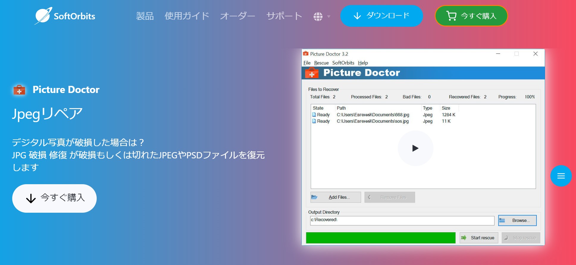Click the green 今すぐ購入 cart button
The image size is (576, 265).
471,16
